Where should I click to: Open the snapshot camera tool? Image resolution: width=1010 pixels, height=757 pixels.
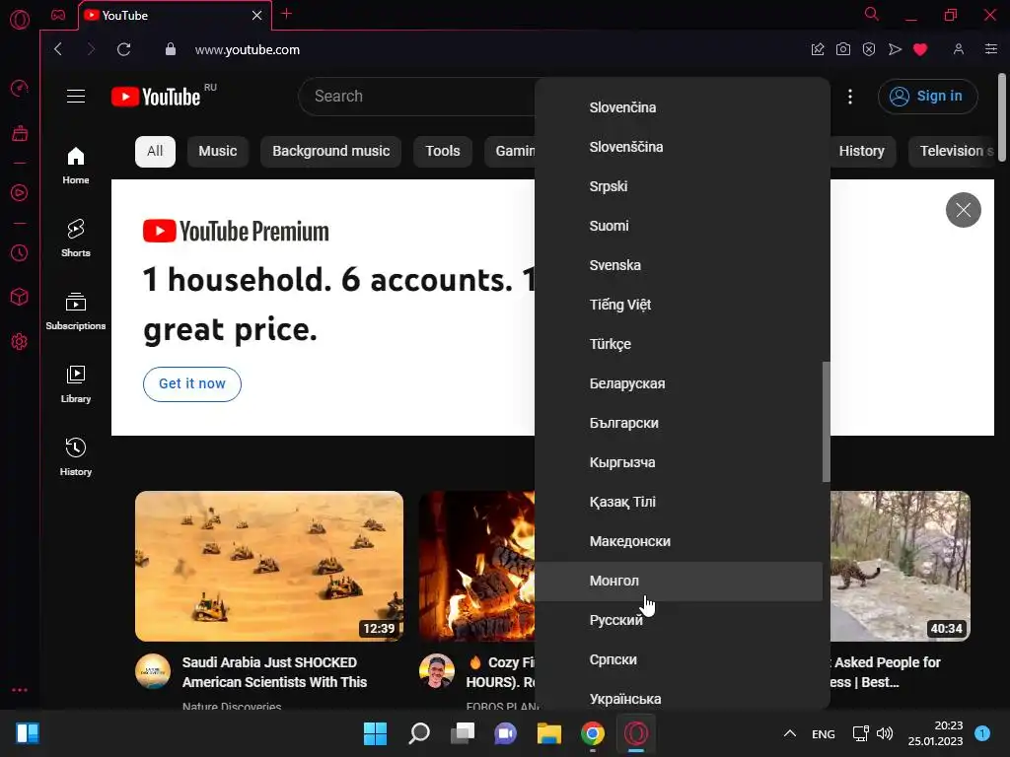click(x=843, y=49)
